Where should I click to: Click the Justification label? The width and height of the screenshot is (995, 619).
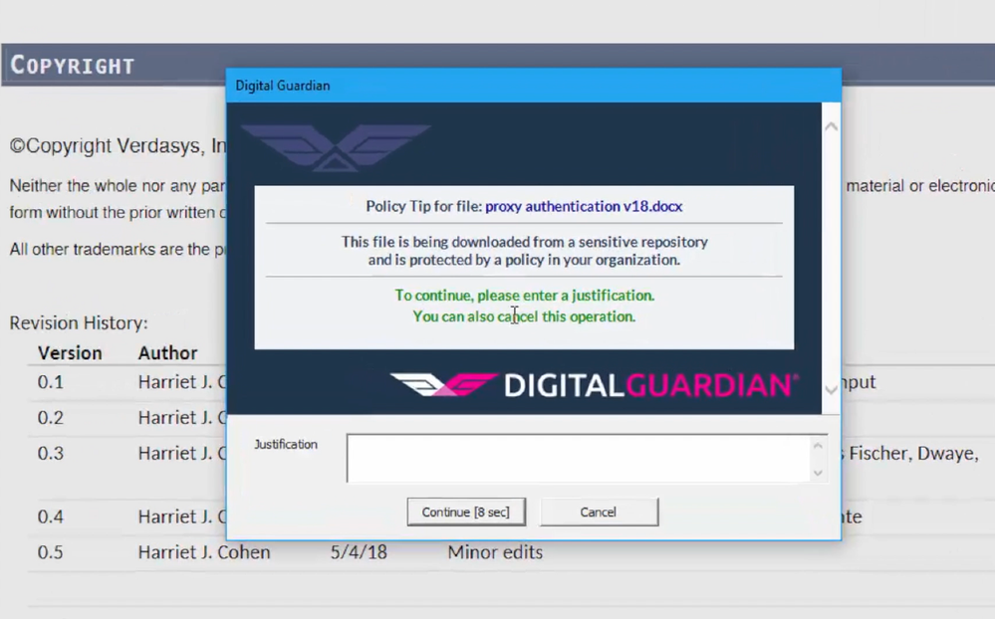(286, 444)
